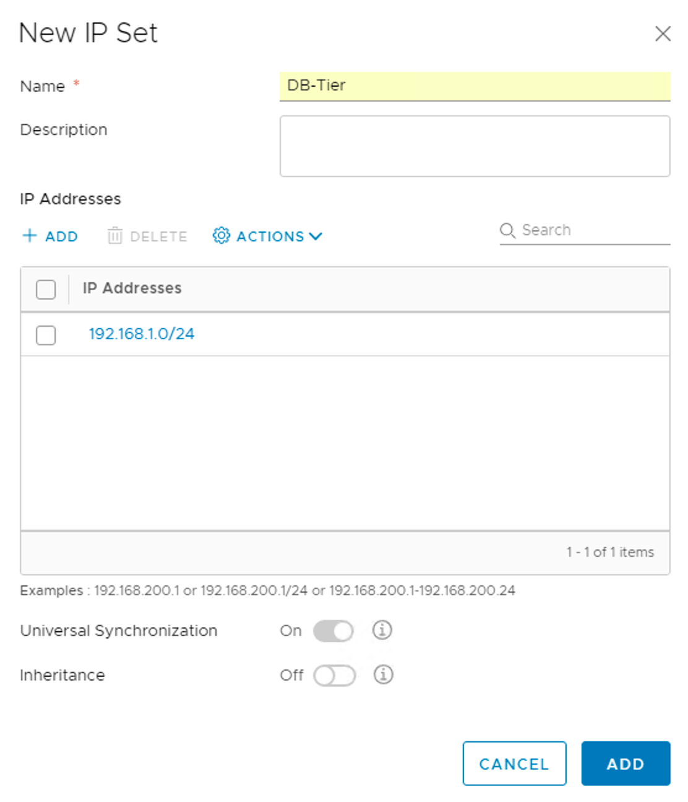
Task: Click the plus icon next to ADD
Action: pos(29,236)
